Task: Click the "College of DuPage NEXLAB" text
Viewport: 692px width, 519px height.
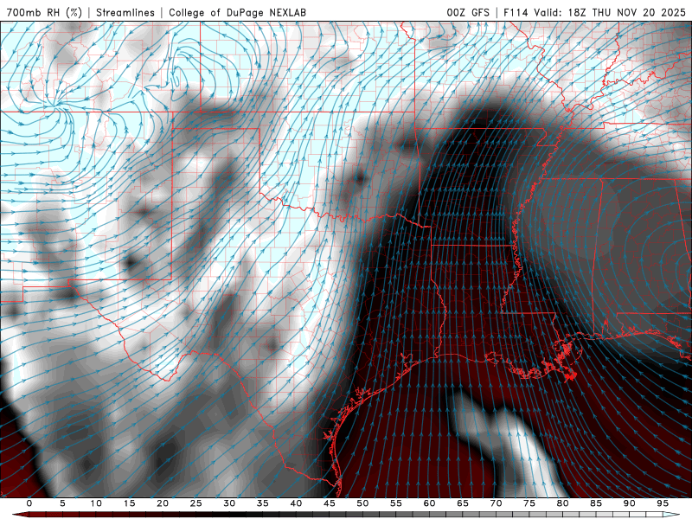Action: [x=237, y=12]
